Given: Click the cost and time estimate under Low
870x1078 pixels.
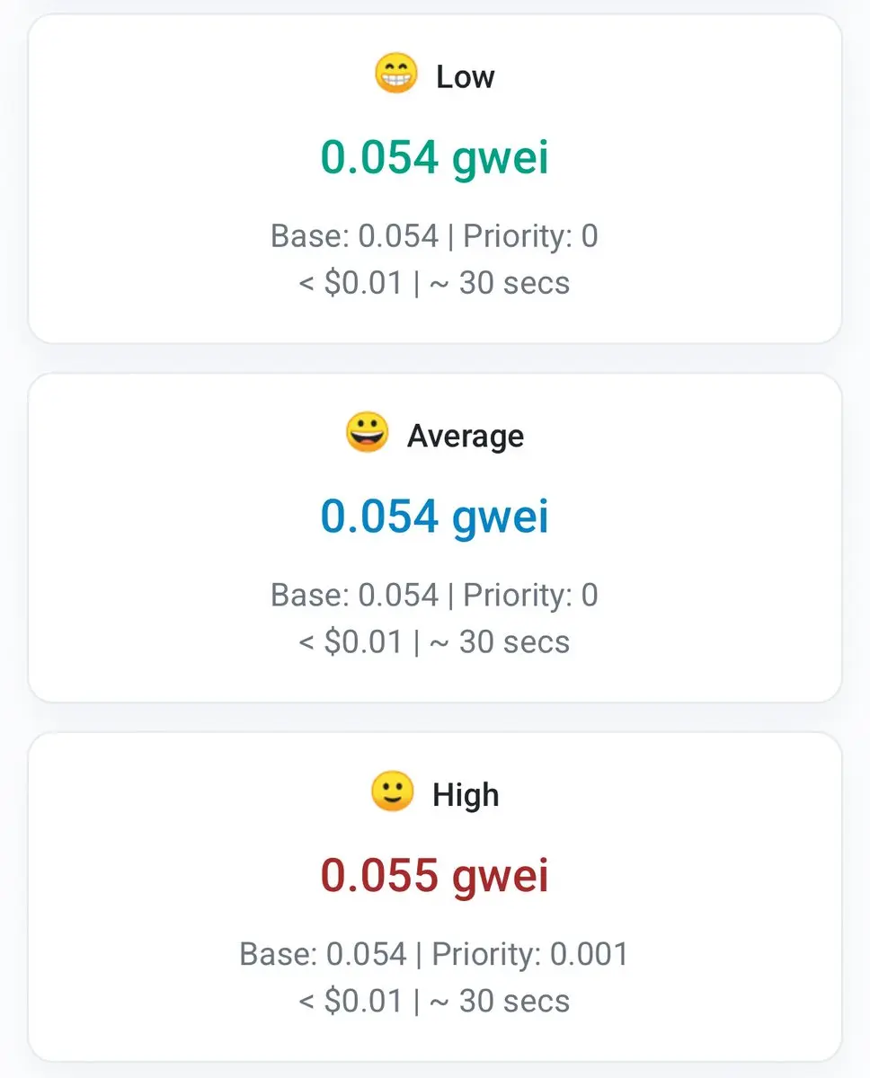Looking at the screenshot, I should [435, 283].
